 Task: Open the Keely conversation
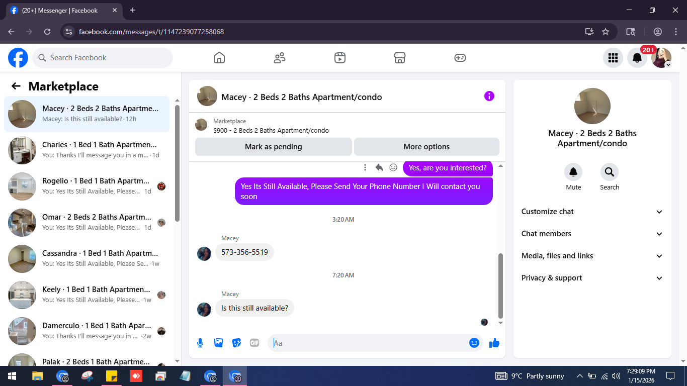[x=87, y=295]
